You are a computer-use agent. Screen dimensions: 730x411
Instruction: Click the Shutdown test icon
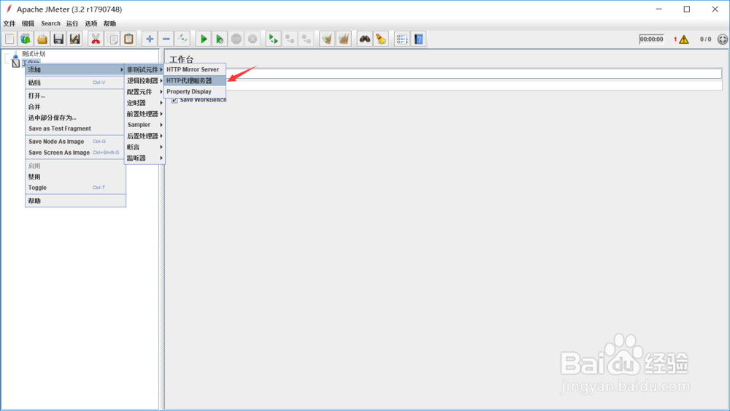click(x=253, y=39)
